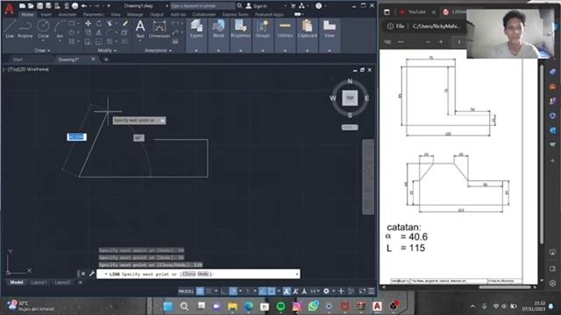Open the status bar workspace gear icon
The image size is (561, 315).
pyautogui.click(x=326, y=291)
